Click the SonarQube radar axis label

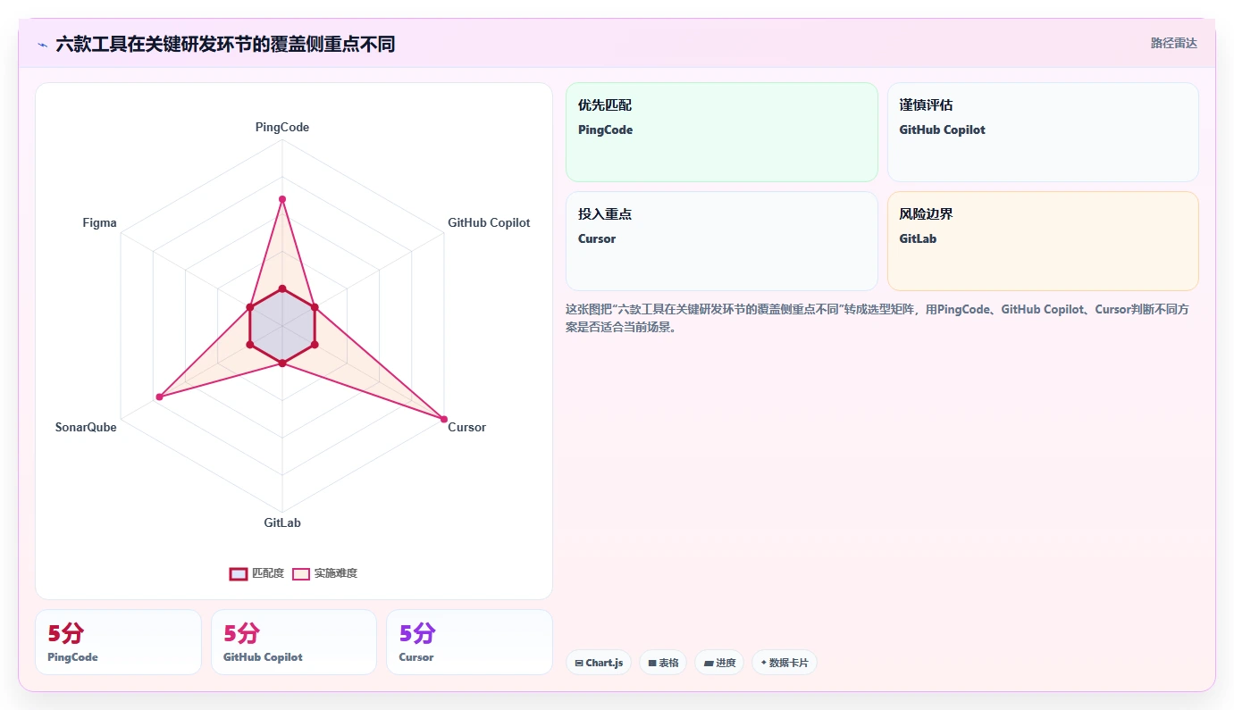(x=86, y=427)
